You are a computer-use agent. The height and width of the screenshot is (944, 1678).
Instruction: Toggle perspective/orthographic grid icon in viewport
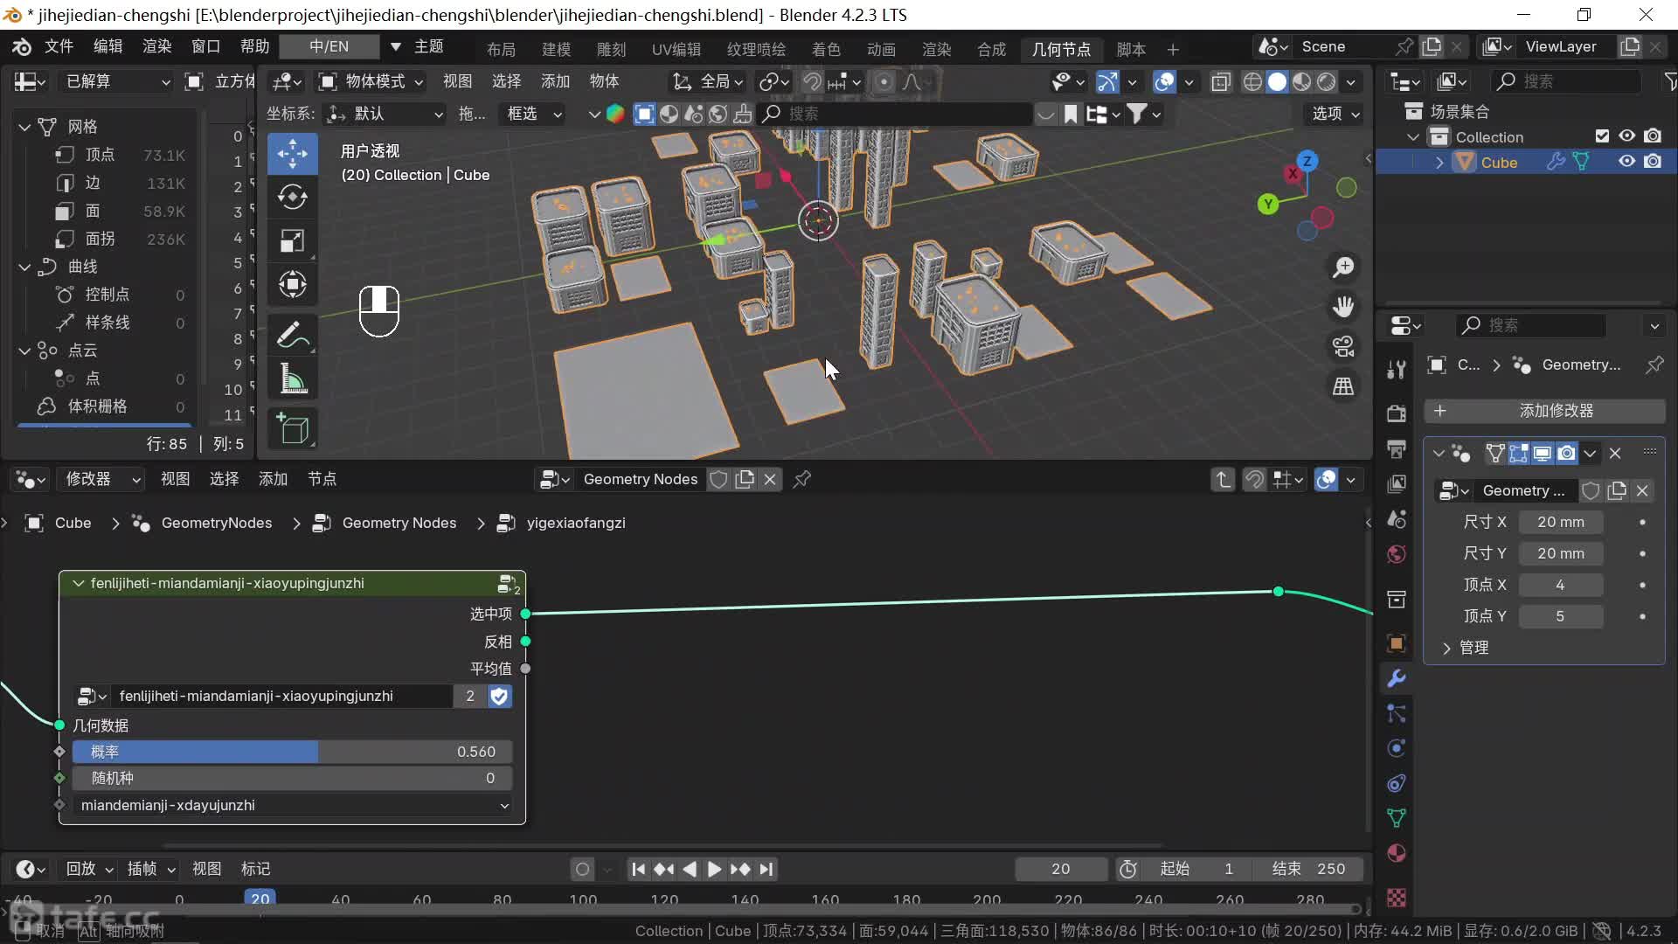click(x=1343, y=386)
